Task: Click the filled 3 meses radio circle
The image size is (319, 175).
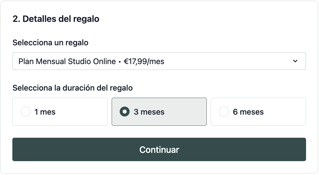Action: point(125,112)
